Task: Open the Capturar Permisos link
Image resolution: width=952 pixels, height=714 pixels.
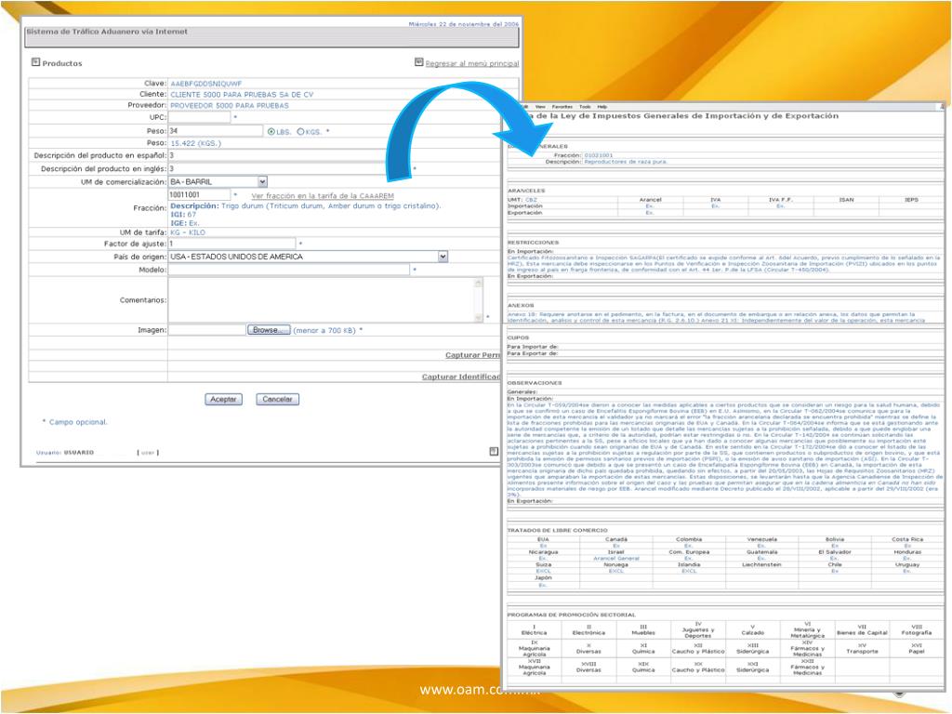Action: tap(472, 355)
